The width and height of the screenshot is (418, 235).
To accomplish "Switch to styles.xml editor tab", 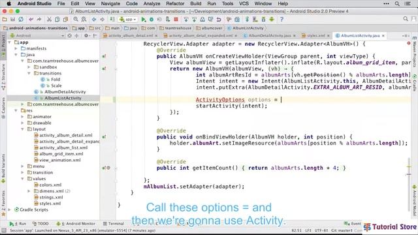I will pyautogui.click(x=315, y=35).
